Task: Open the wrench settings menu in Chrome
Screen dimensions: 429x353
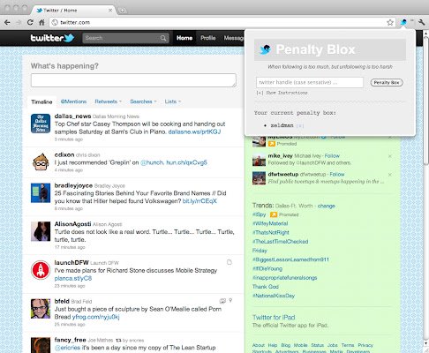Action: tap(421, 22)
